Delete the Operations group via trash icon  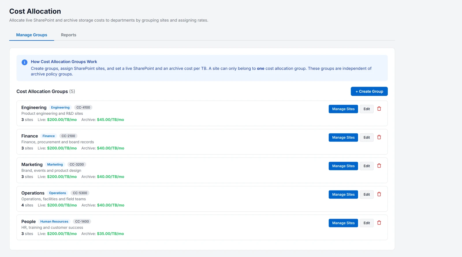click(x=379, y=194)
